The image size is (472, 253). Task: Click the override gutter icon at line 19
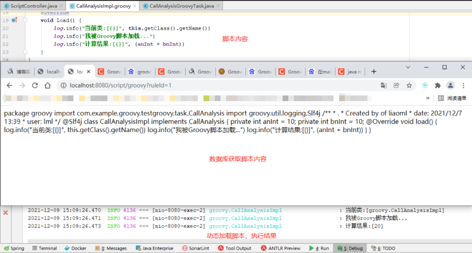(x=14, y=20)
